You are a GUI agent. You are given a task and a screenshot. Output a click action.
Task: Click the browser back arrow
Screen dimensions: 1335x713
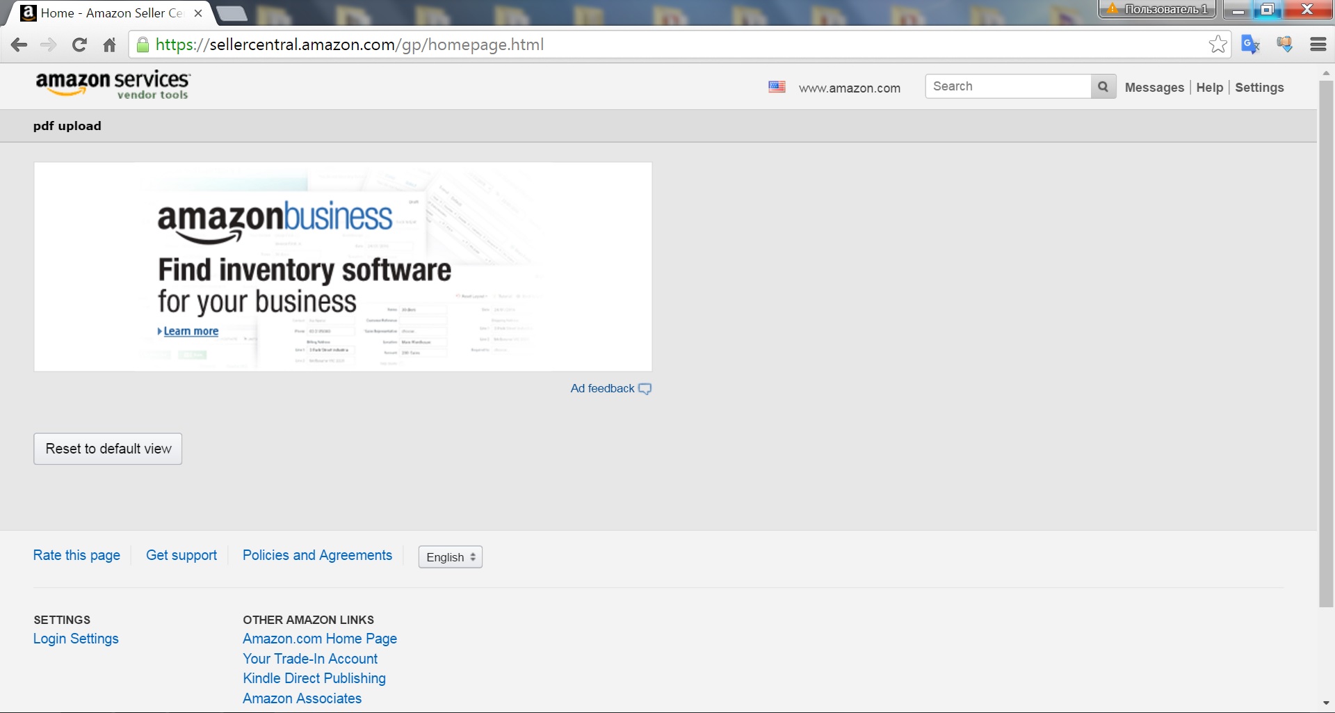point(19,45)
